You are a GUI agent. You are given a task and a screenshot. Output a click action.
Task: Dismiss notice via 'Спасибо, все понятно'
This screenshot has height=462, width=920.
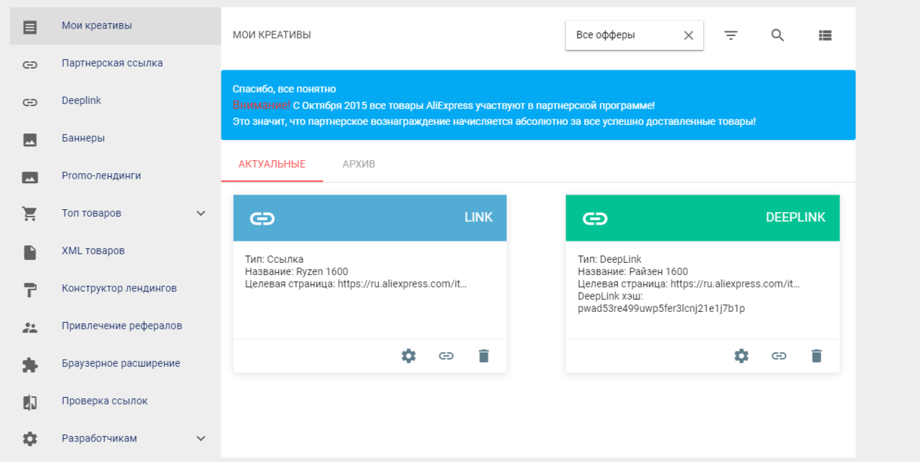click(x=284, y=89)
